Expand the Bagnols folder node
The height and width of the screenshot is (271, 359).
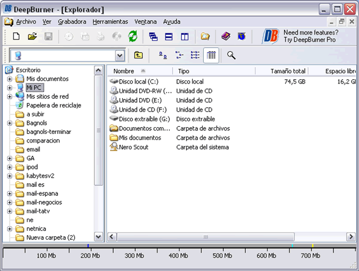[9, 123]
